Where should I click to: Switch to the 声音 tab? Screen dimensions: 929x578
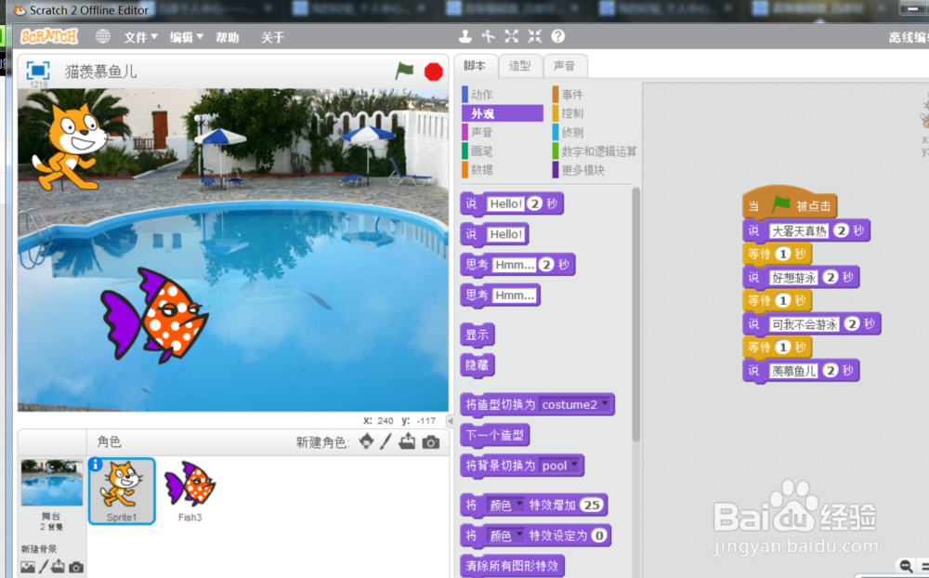[565, 66]
